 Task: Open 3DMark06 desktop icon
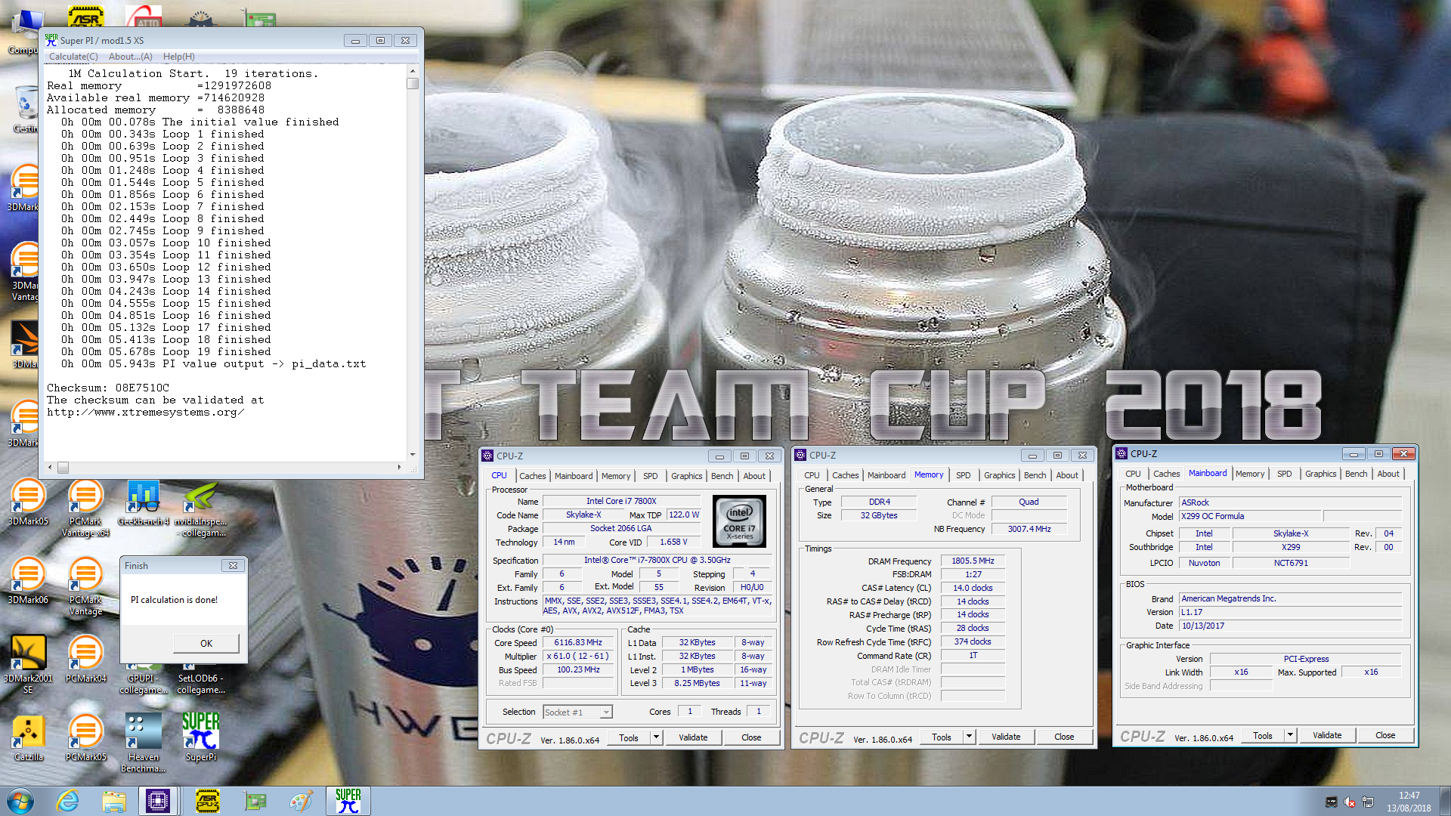point(28,581)
